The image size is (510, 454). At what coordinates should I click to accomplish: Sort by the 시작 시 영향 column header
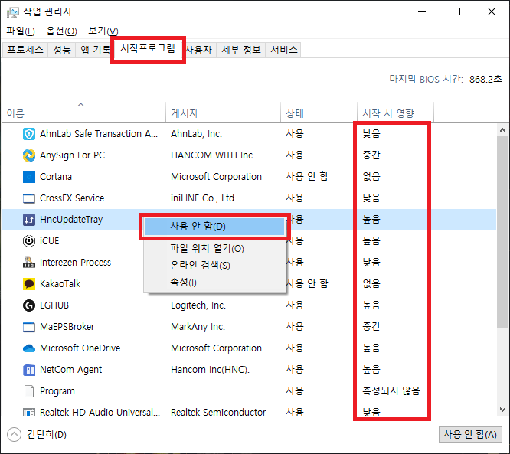coord(395,113)
